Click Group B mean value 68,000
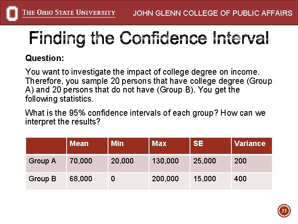Image resolution: width=298 pixels, height=224 pixels. (x=81, y=179)
